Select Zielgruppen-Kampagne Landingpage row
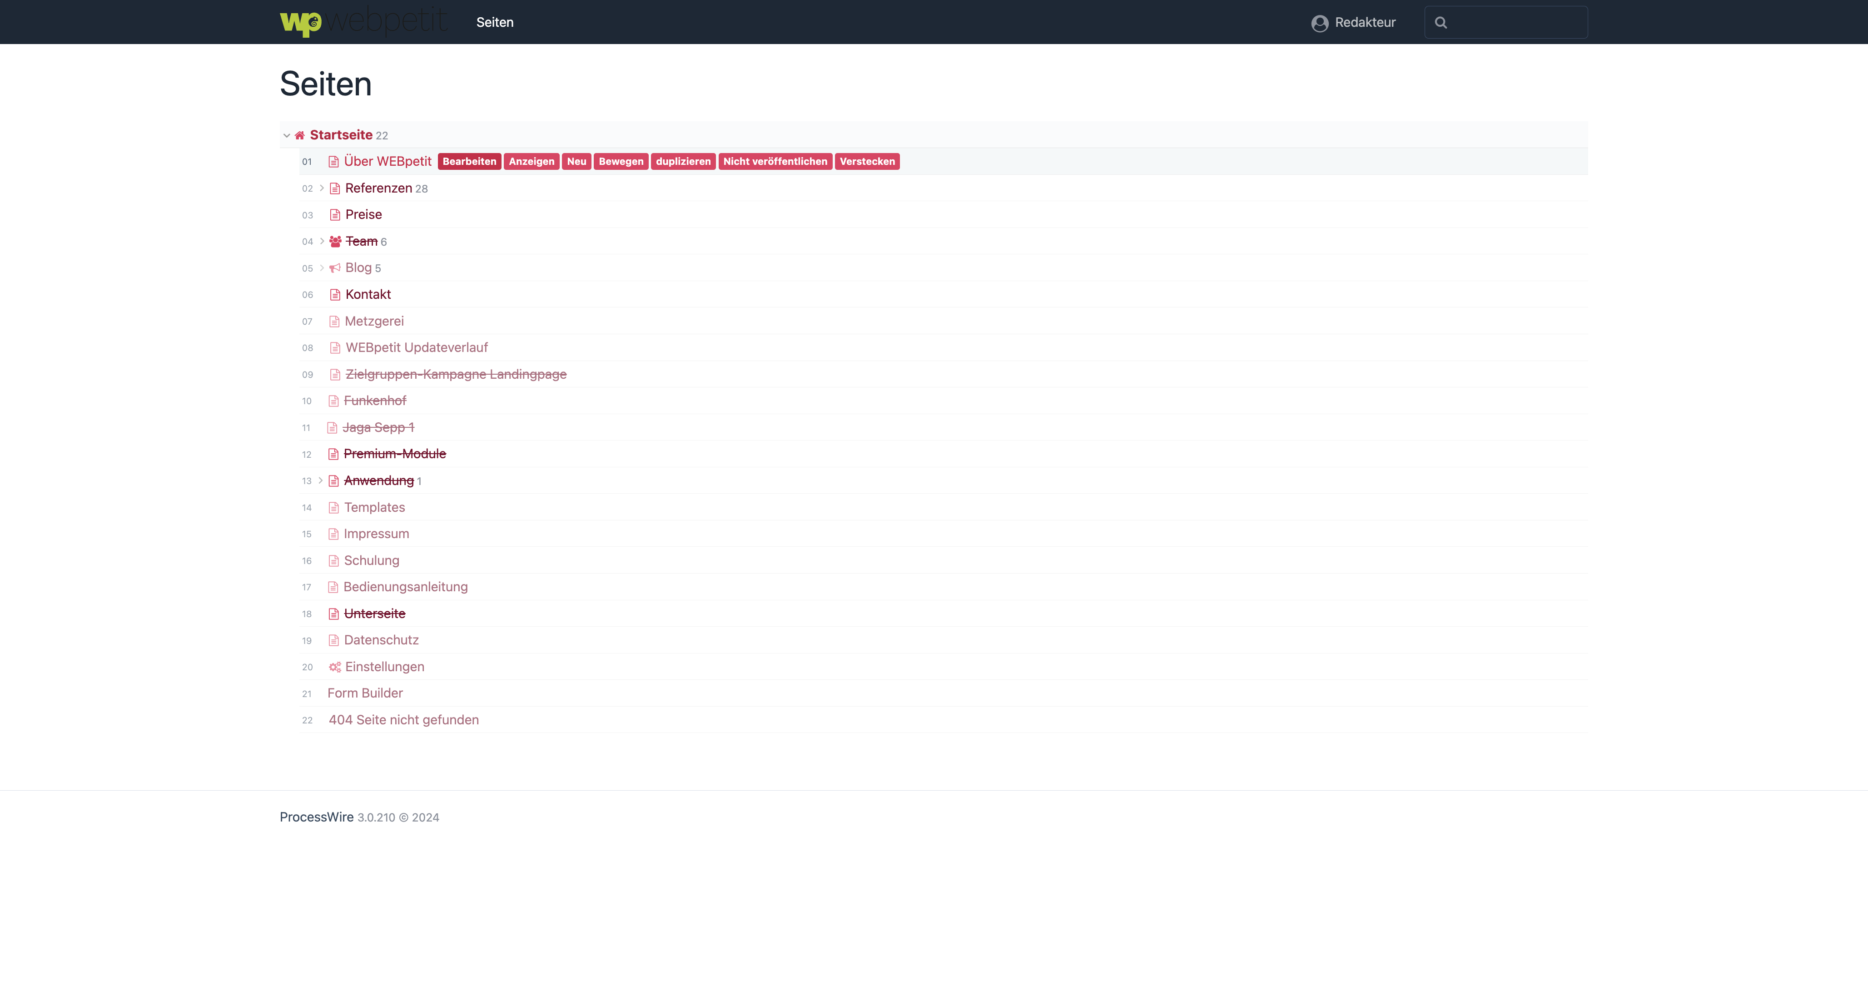Screen dimensions: 1868x1000 click(944, 374)
